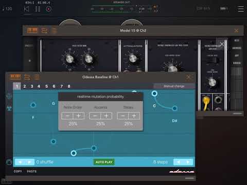
Task: Increase the step count with the right arrow
Action: click(188, 162)
